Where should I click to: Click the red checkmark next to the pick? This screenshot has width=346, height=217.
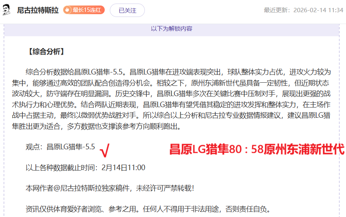click(105, 149)
